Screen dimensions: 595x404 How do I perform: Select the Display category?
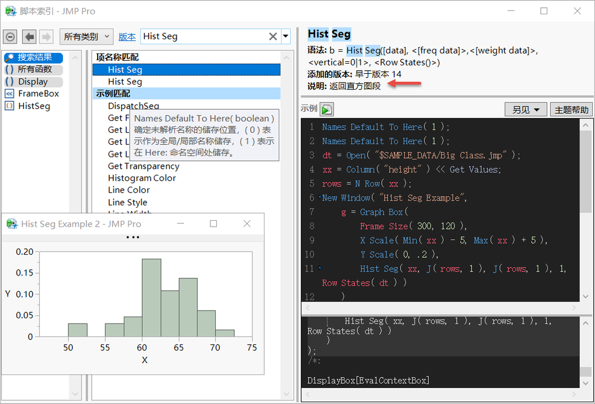point(34,82)
